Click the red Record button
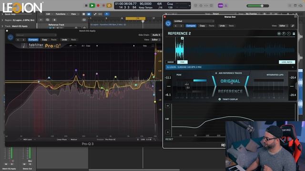Viewport: 305px width, 171px height. pos(98,6)
